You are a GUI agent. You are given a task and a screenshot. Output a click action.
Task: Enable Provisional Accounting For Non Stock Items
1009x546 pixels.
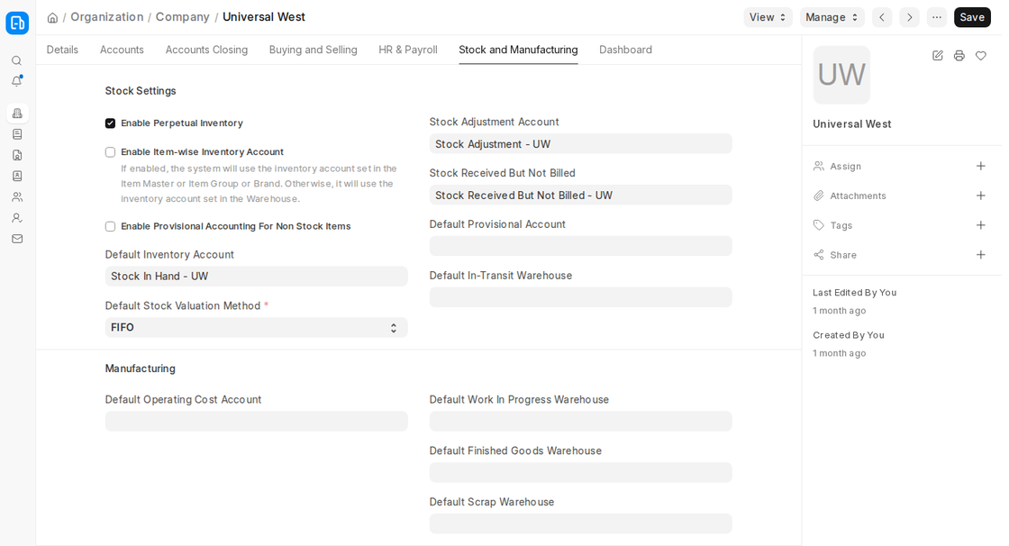(x=111, y=227)
